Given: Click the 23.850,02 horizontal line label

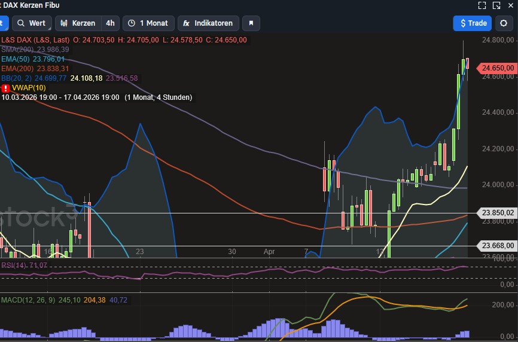Looking at the screenshot, I should [498, 213].
